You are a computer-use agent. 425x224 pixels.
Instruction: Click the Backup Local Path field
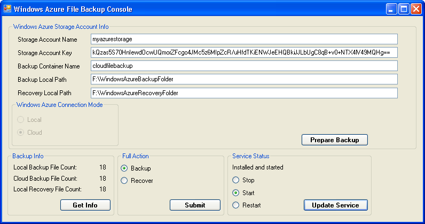(244, 79)
